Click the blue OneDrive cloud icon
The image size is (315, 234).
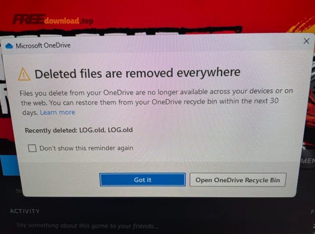coord(9,46)
